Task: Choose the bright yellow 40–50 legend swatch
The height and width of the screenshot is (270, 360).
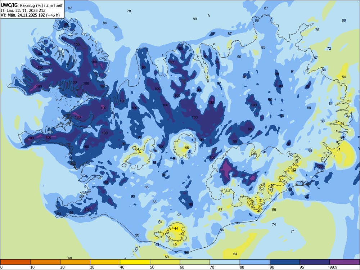Action: [x=135, y=262]
